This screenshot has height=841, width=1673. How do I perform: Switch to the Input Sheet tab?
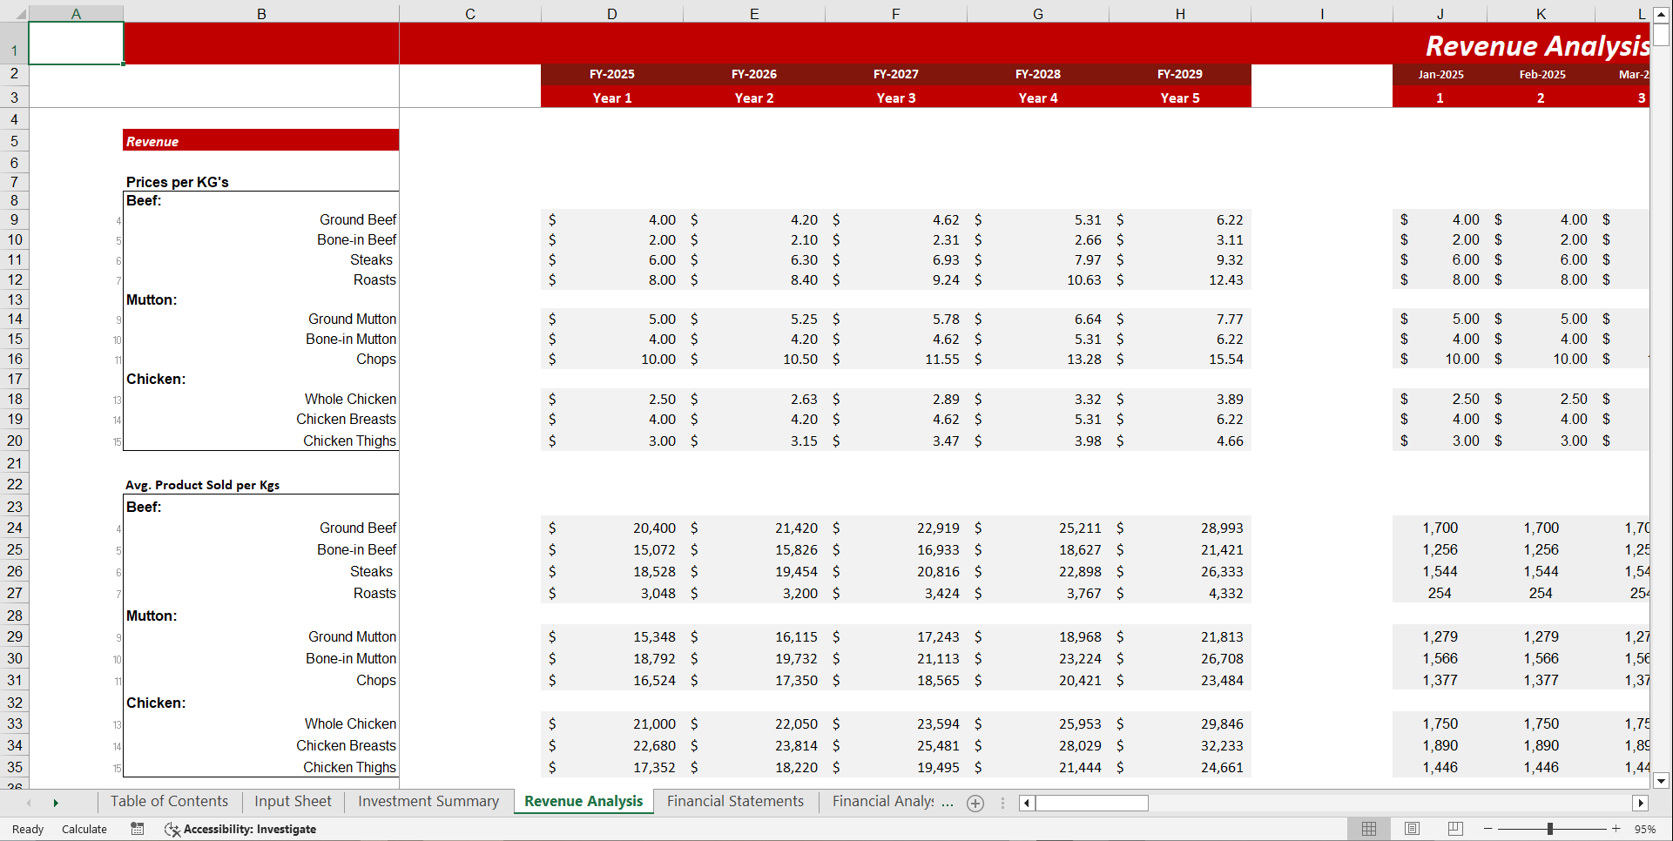coord(292,801)
